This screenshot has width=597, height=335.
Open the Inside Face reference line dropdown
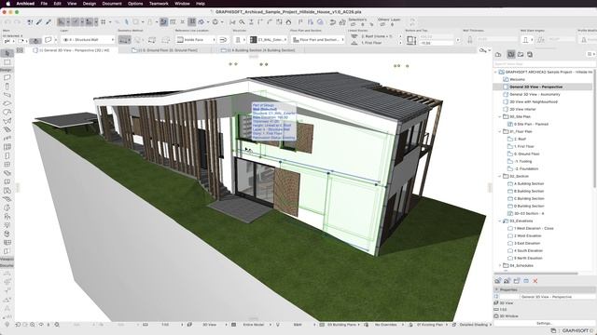196,39
